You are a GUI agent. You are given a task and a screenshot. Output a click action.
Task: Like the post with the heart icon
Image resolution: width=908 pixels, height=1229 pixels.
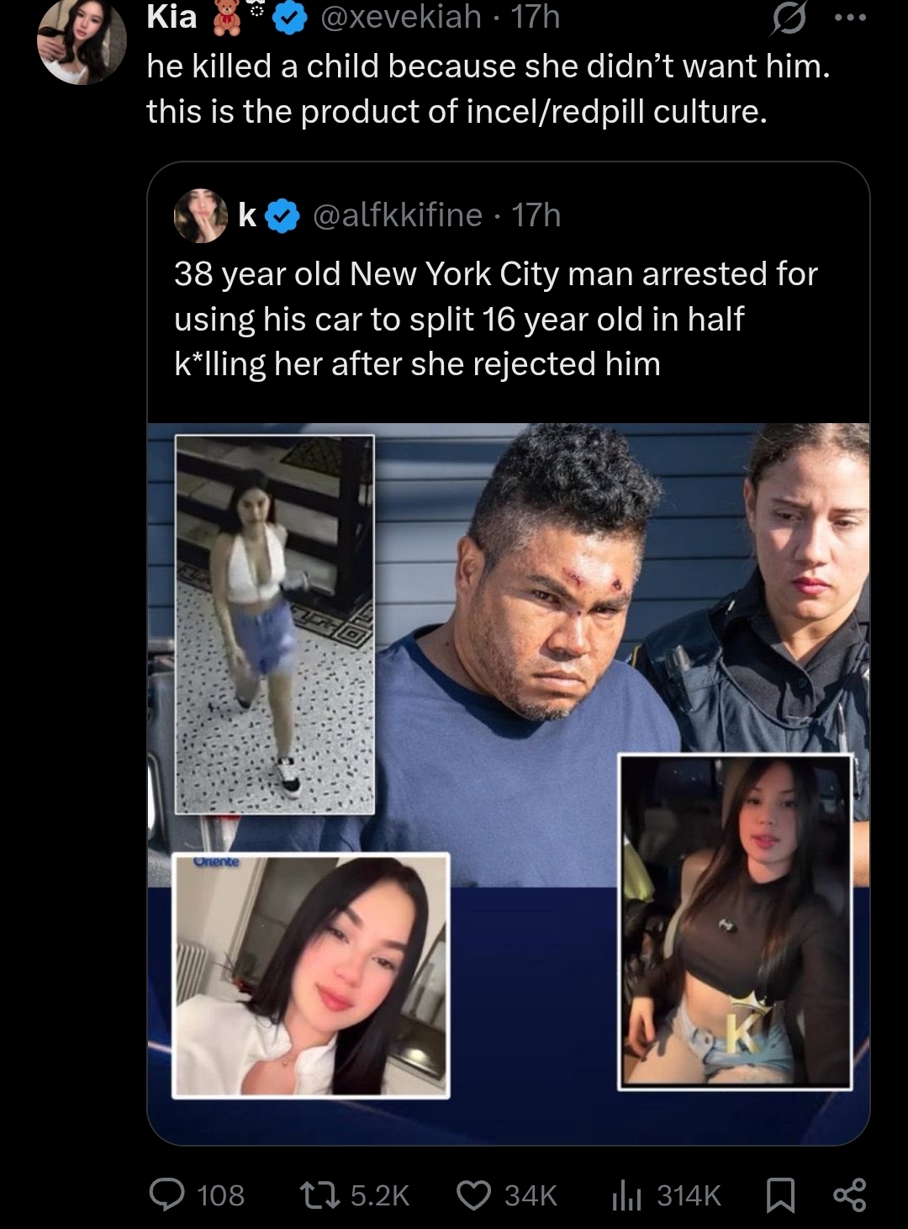coord(474,1195)
